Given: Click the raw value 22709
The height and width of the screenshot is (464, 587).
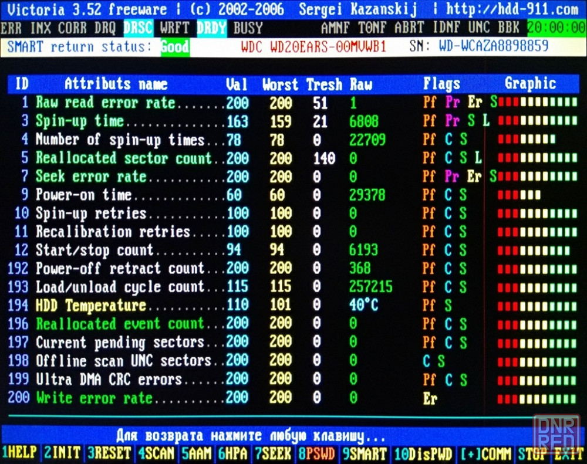Looking at the screenshot, I should click(x=367, y=140).
